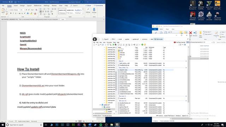Click the Share button in Word
Viewport: 226px width, 127px height.
click(88, 6)
